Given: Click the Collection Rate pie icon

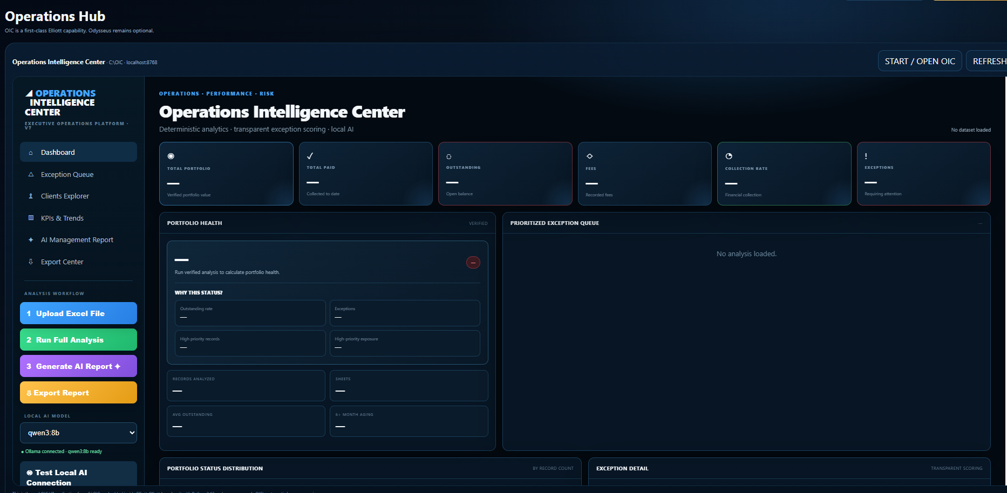Looking at the screenshot, I should tap(729, 156).
